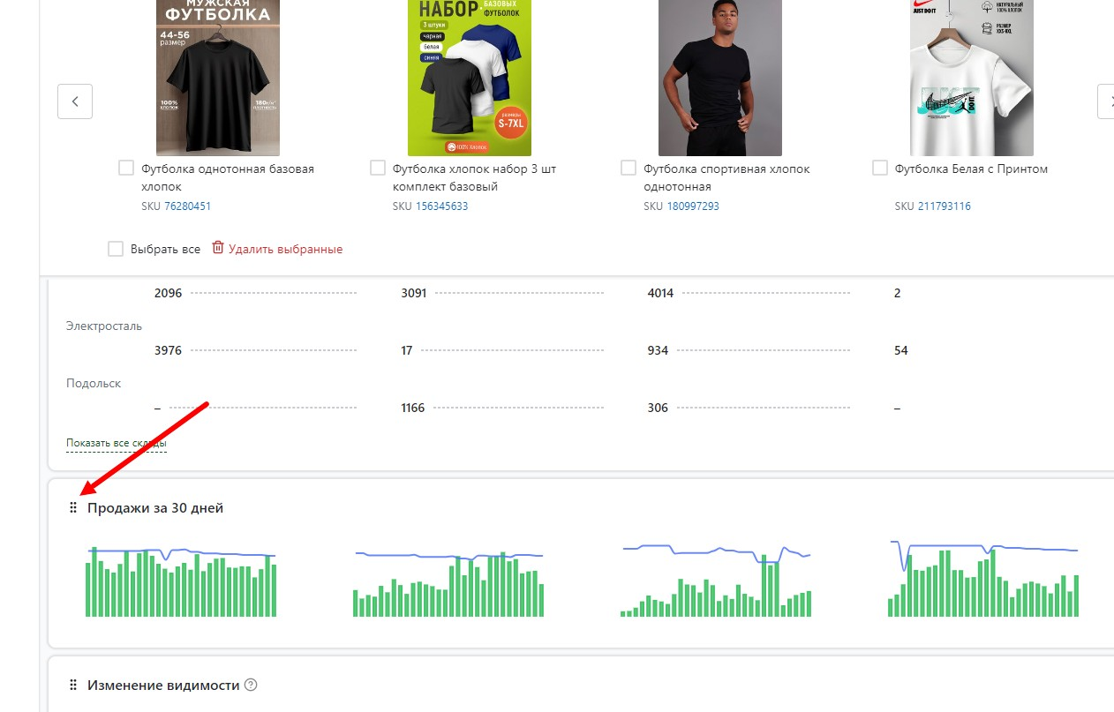Viewport: 1114px width, 712px height.
Task: Click the Удалить выбранные link
Action: (285, 250)
